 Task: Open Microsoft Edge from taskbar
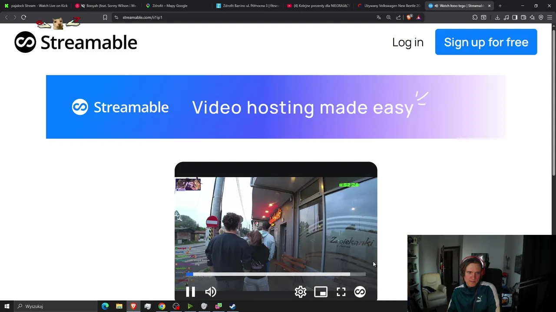[x=105, y=306]
